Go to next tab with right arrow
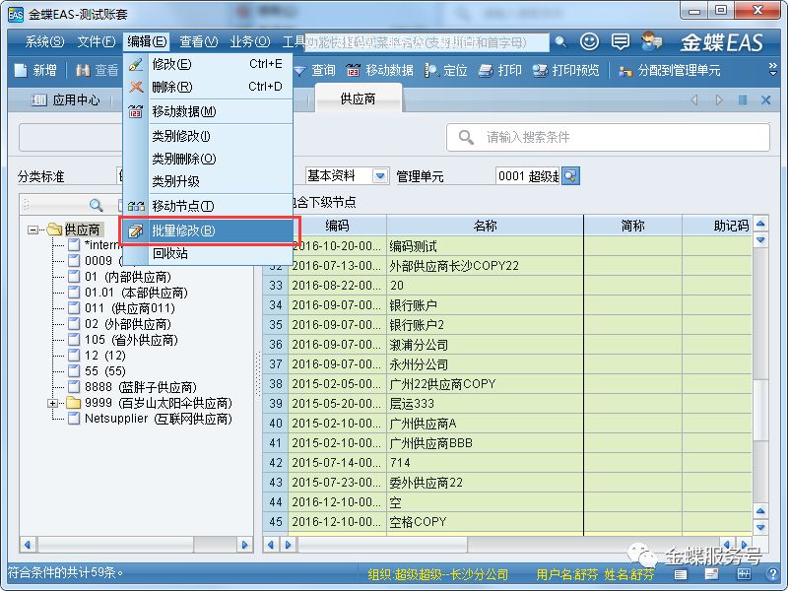 click(719, 100)
